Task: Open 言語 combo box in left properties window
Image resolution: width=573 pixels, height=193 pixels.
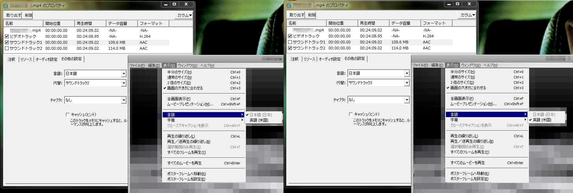Action: [x=95, y=74]
